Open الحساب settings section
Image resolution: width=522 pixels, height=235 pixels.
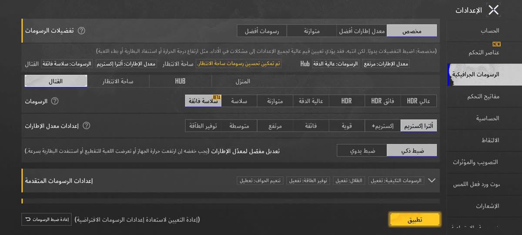pyautogui.click(x=485, y=30)
